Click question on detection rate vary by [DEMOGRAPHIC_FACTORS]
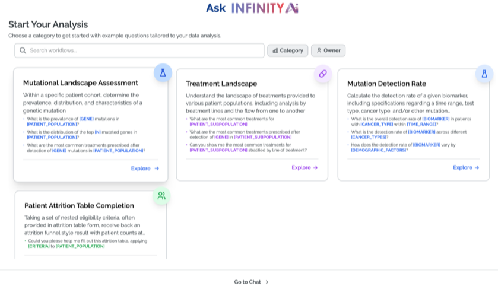 coord(403,147)
